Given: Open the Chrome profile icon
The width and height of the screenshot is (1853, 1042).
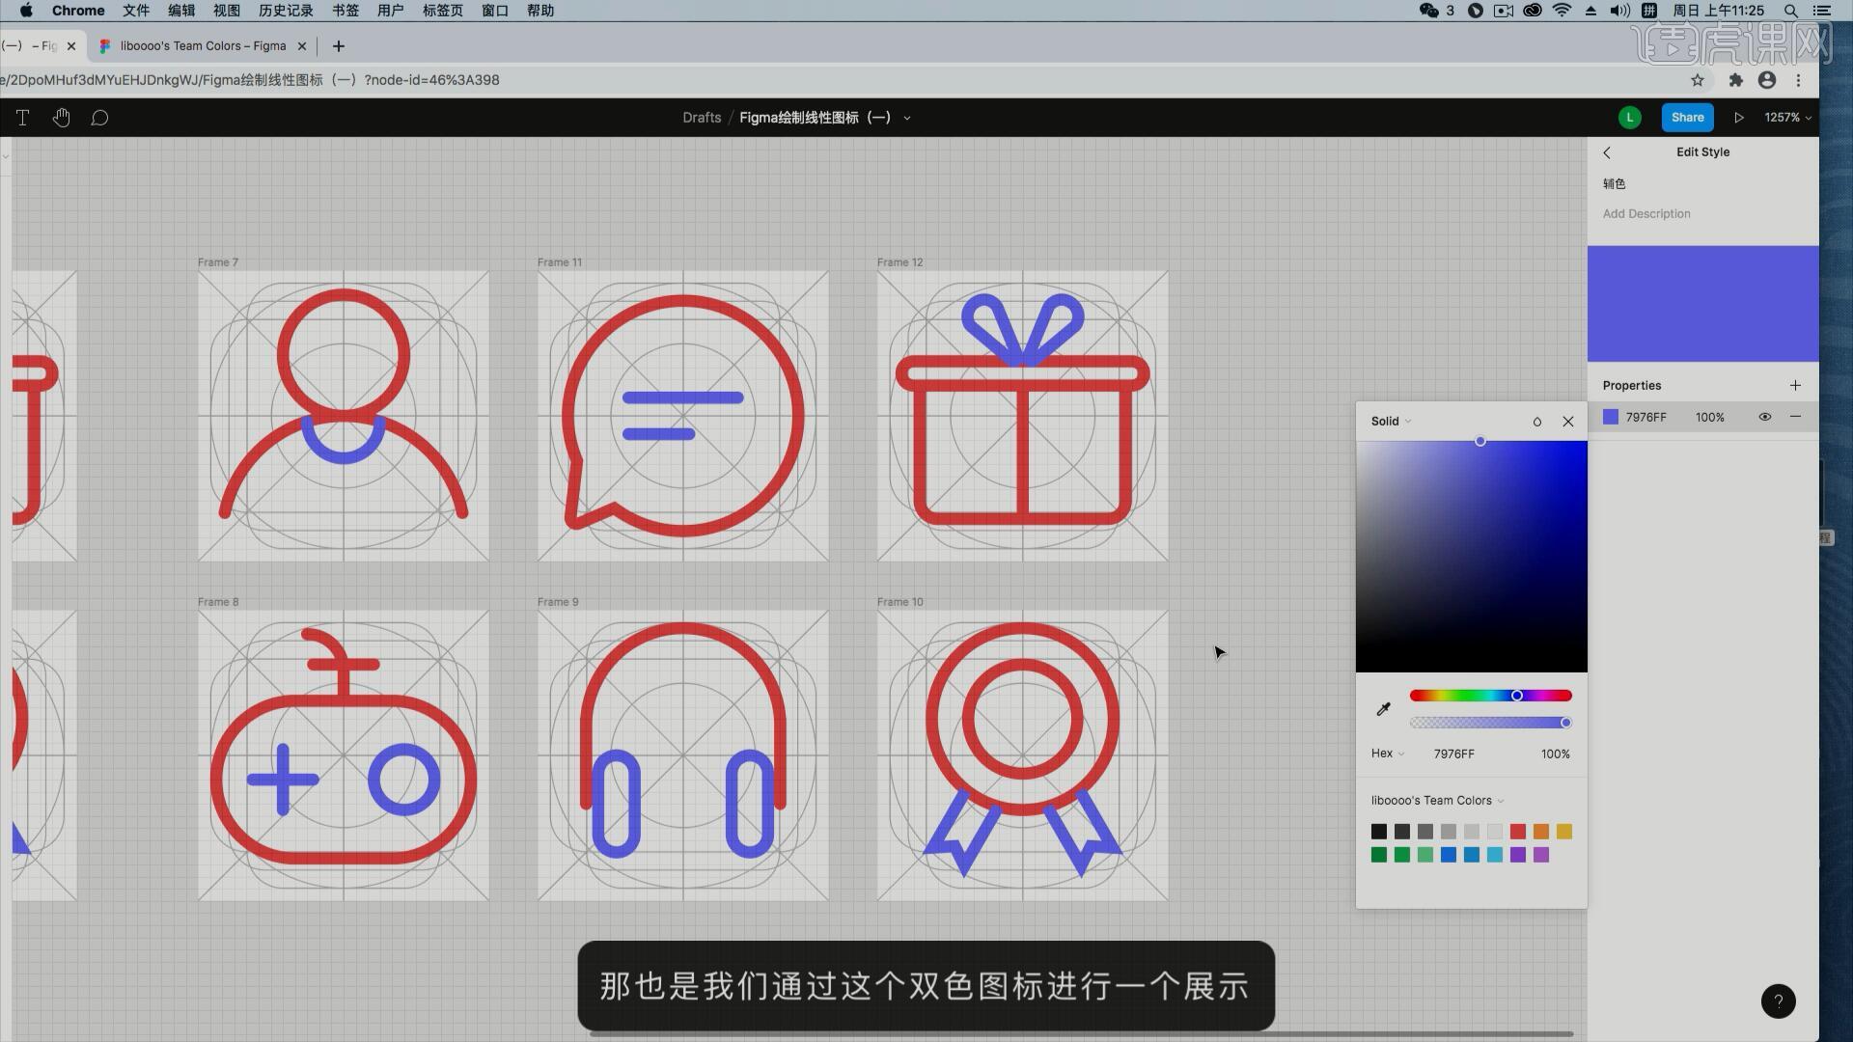Looking at the screenshot, I should [x=1767, y=80].
